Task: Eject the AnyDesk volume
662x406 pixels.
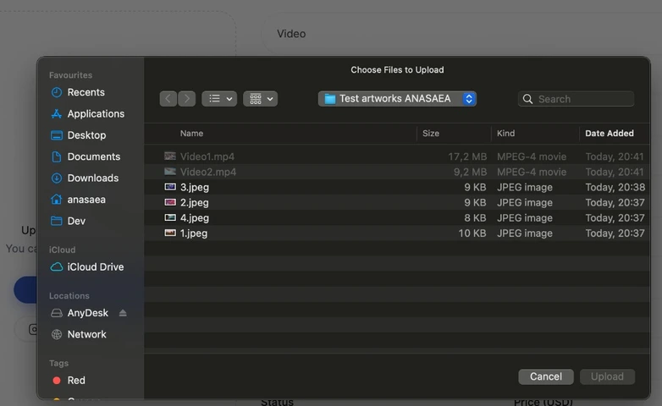Action: [123, 313]
